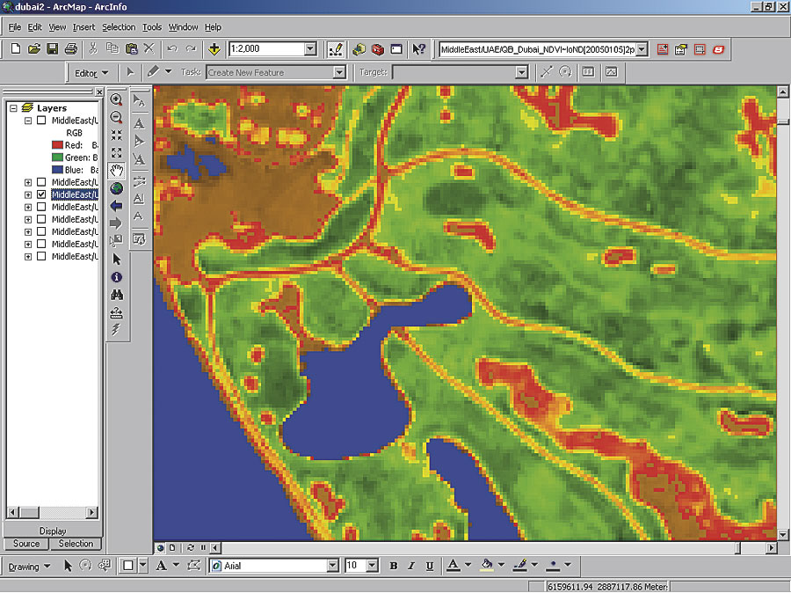Click the Full Extent globe icon
The width and height of the screenshot is (791, 593).
pos(117,187)
